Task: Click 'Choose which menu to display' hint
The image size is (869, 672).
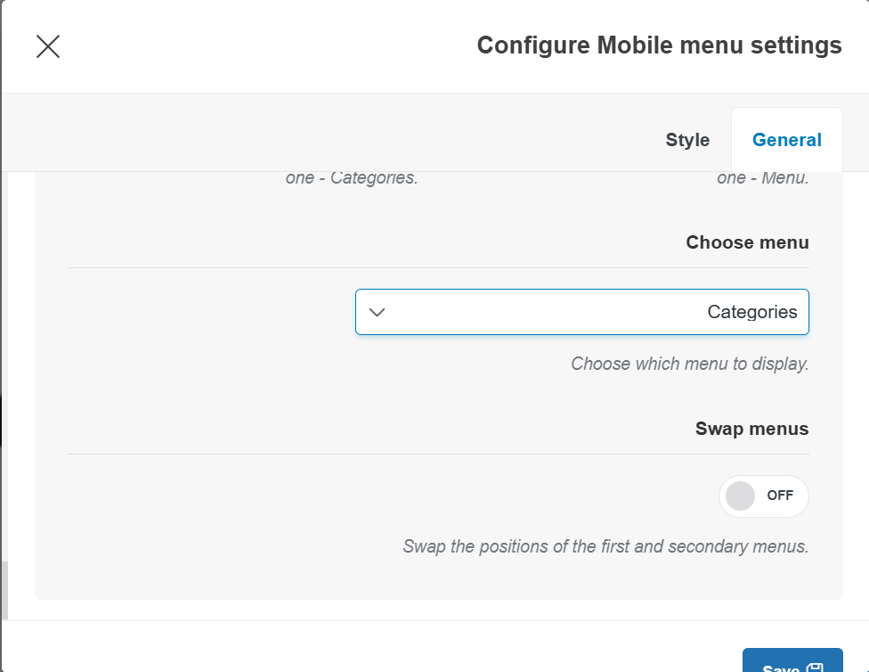Action: pyautogui.click(x=689, y=364)
